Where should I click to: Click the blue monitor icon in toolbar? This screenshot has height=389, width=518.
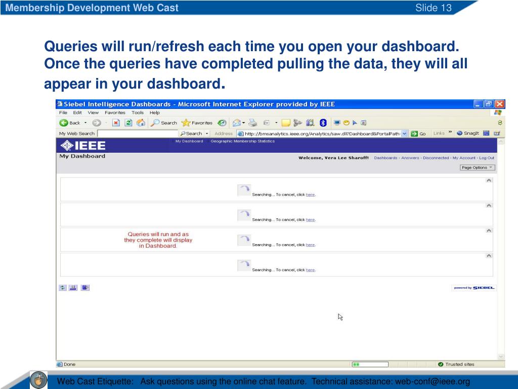(x=337, y=123)
